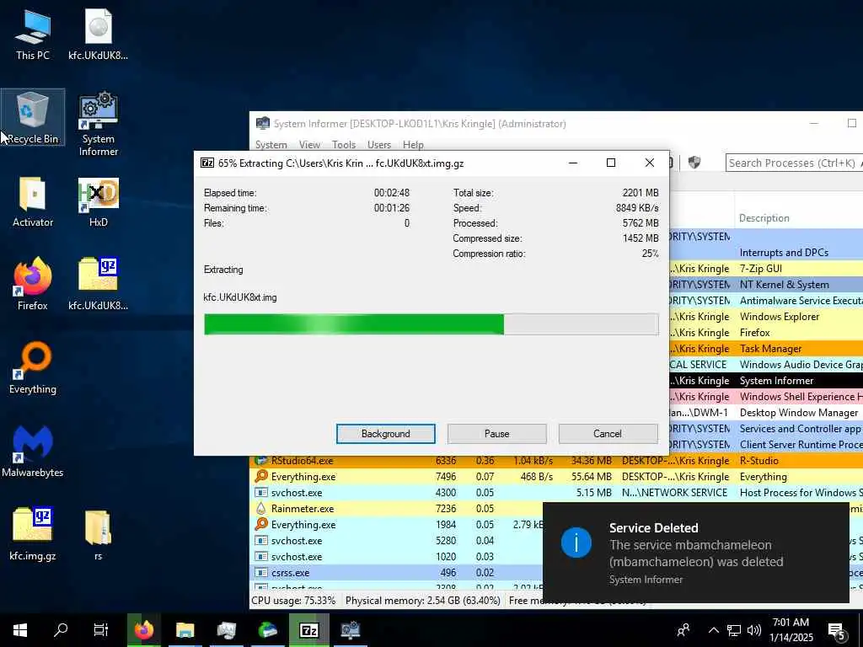Image resolution: width=863 pixels, height=647 pixels.
Task: Open the taskbar clock showing 7:01 AM
Action: pos(791,630)
